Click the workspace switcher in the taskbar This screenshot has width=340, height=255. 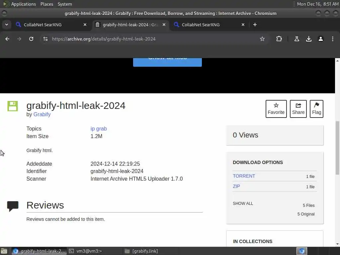(x=301, y=251)
